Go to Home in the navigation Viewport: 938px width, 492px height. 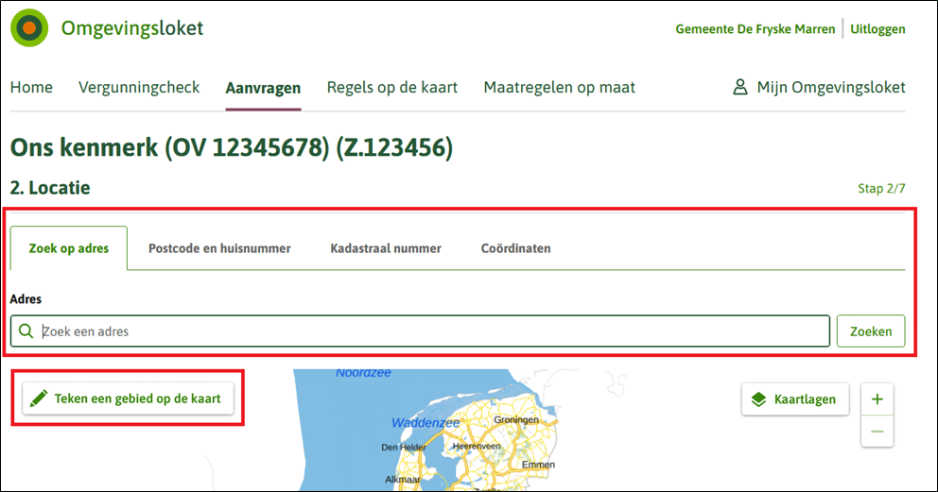click(x=32, y=87)
